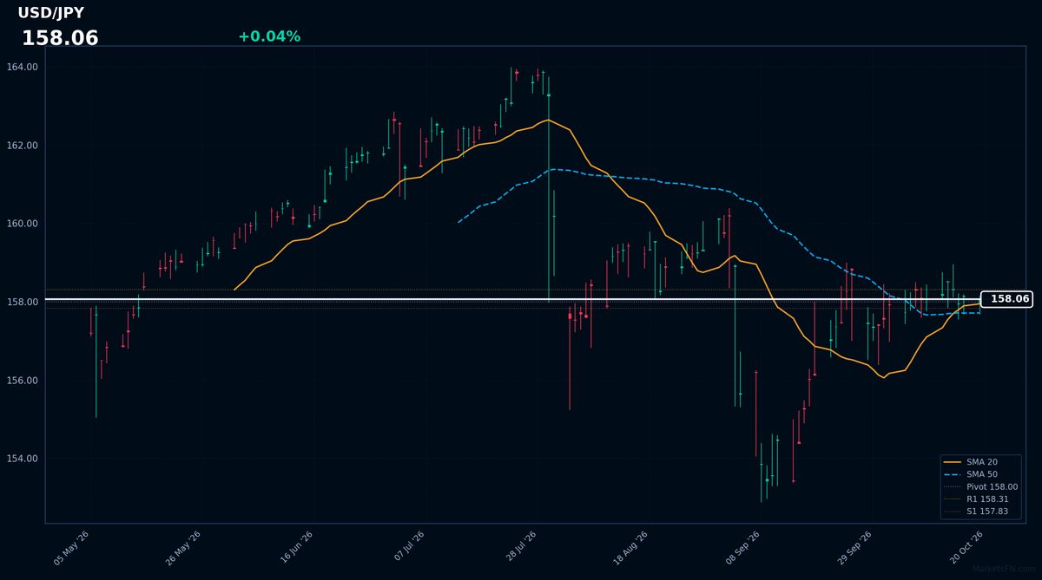The height and width of the screenshot is (580, 1042).
Task: Click the 156.00 y-axis label
Action: (23, 381)
